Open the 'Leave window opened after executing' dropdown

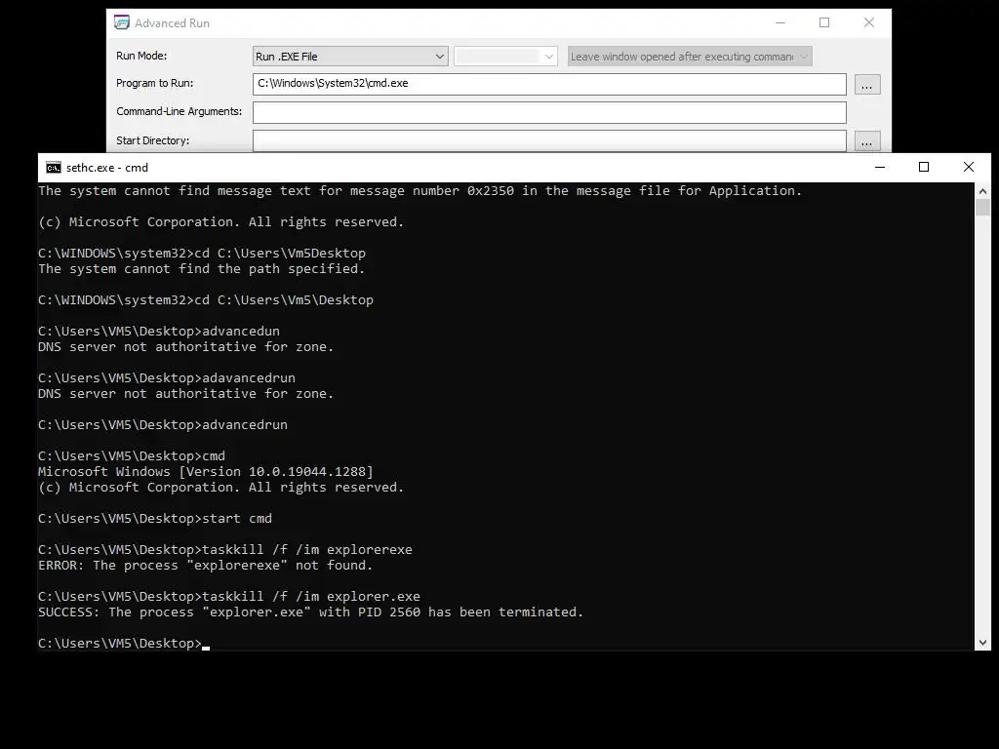click(x=690, y=56)
